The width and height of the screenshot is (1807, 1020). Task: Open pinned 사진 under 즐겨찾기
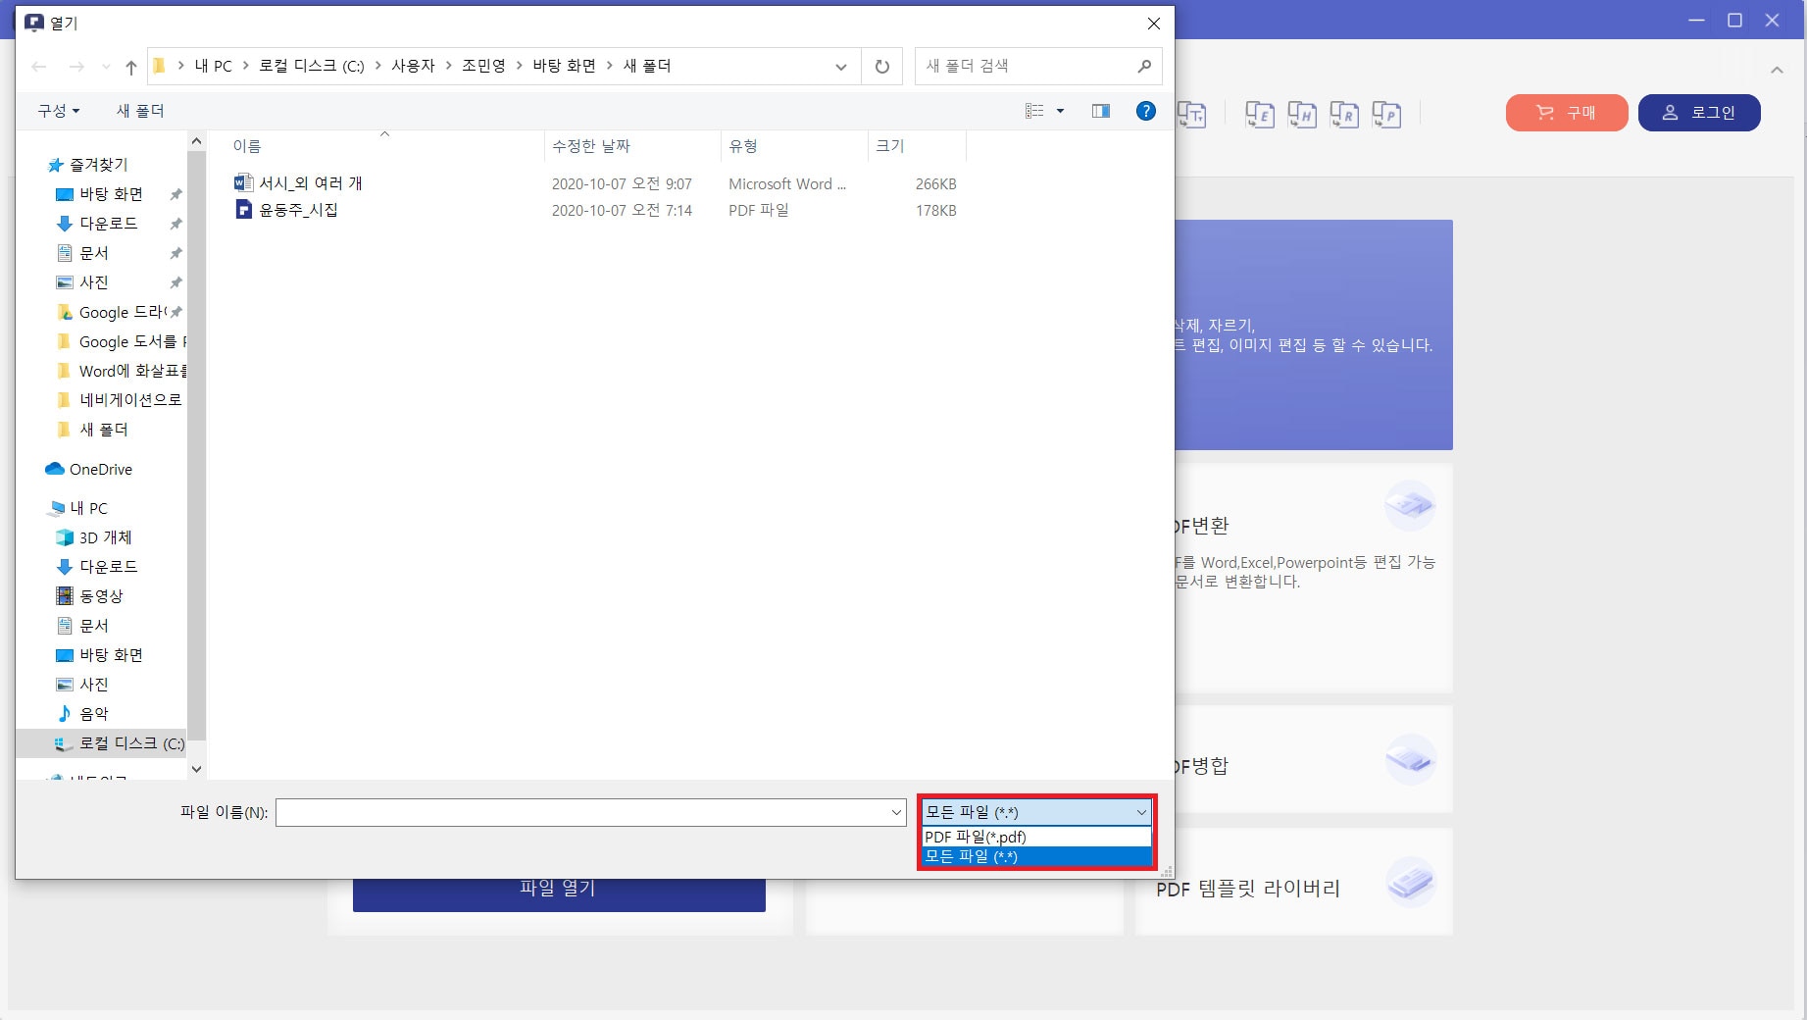click(x=93, y=282)
